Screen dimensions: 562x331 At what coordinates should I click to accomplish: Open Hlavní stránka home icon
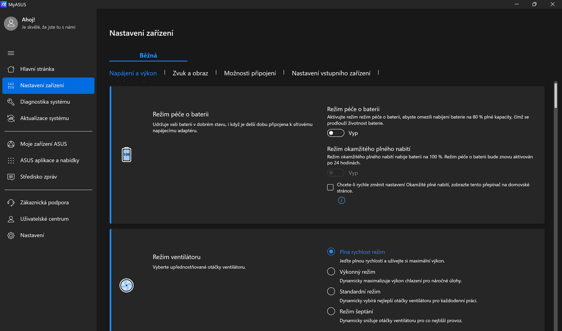click(11, 69)
